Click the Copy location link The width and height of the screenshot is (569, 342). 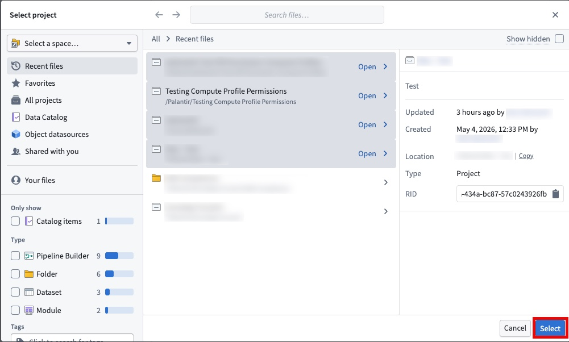526,156
